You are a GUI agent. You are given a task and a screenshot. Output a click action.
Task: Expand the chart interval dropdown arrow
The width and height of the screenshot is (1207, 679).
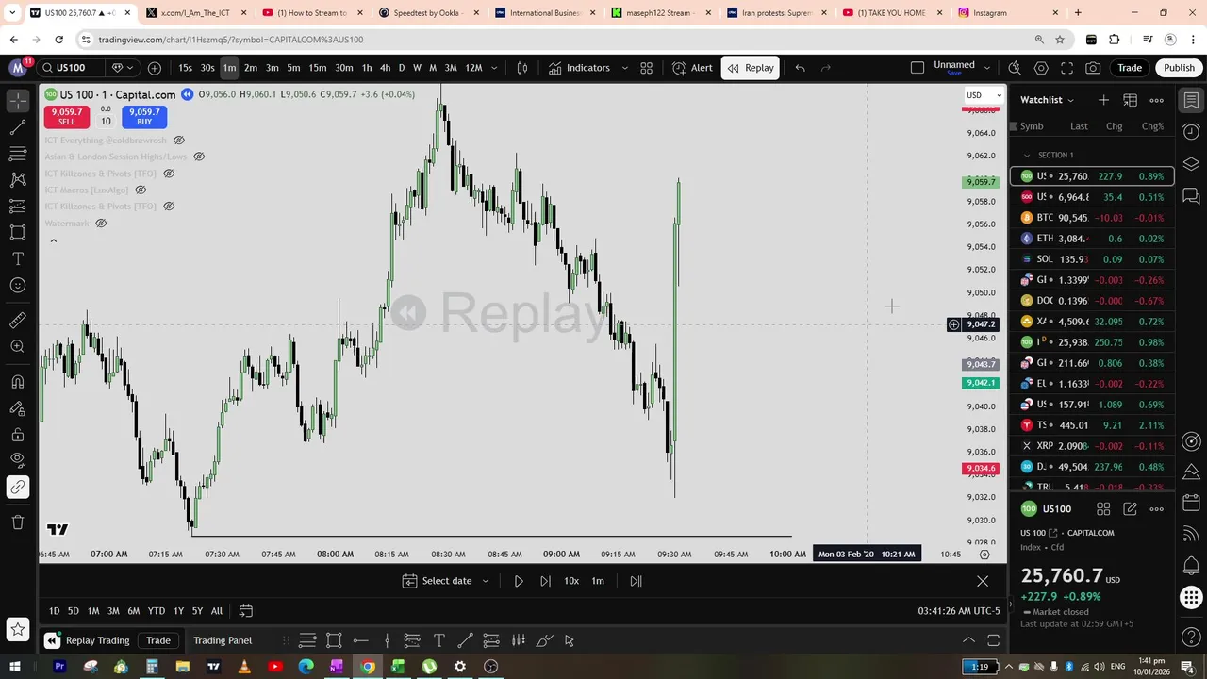[x=494, y=68]
